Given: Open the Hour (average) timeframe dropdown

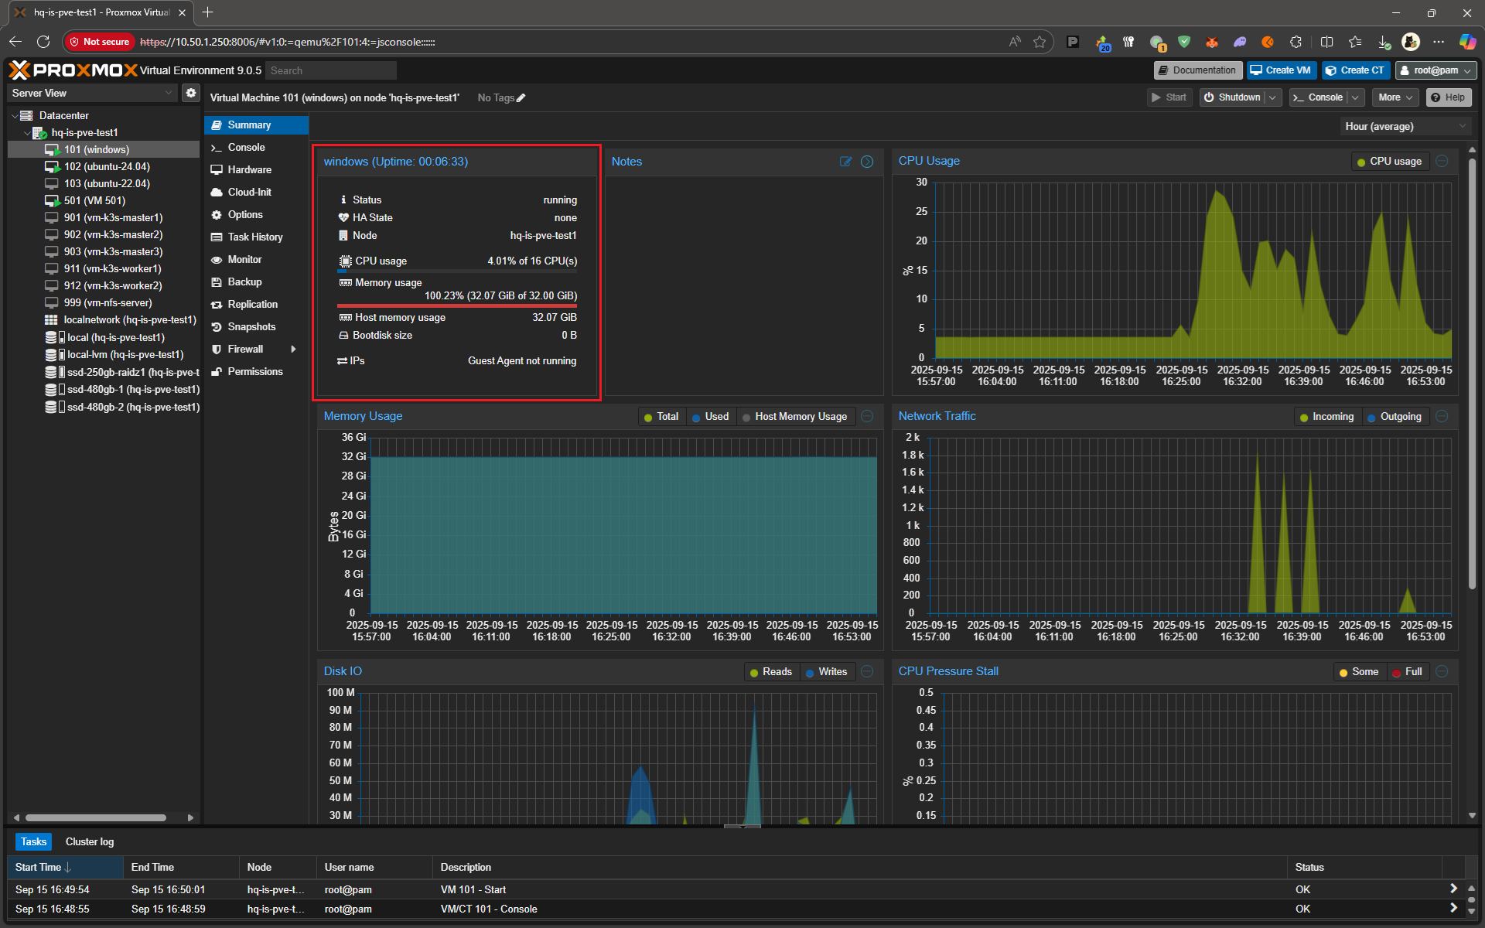Looking at the screenshot, I should [x=1405, y=126].
